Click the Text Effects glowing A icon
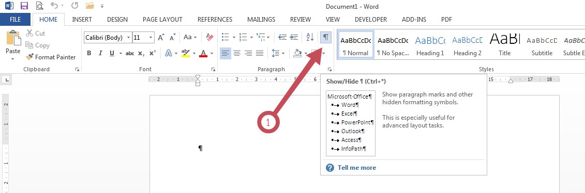585x193 pixels. click(x=169, y=54)
